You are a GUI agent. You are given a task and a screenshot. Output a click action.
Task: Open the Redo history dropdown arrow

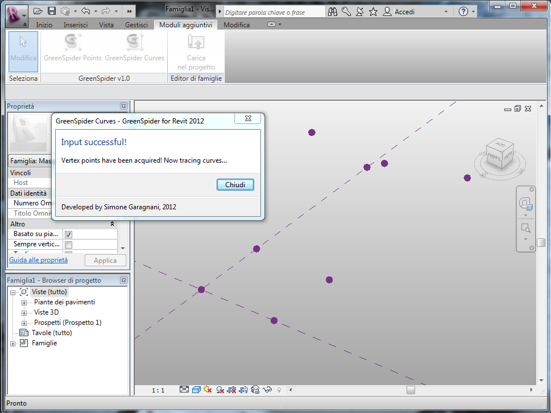tap(116, 11)
